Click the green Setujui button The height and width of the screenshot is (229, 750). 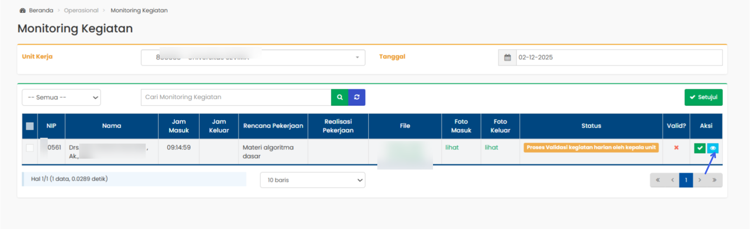click(x=704, y=97)
